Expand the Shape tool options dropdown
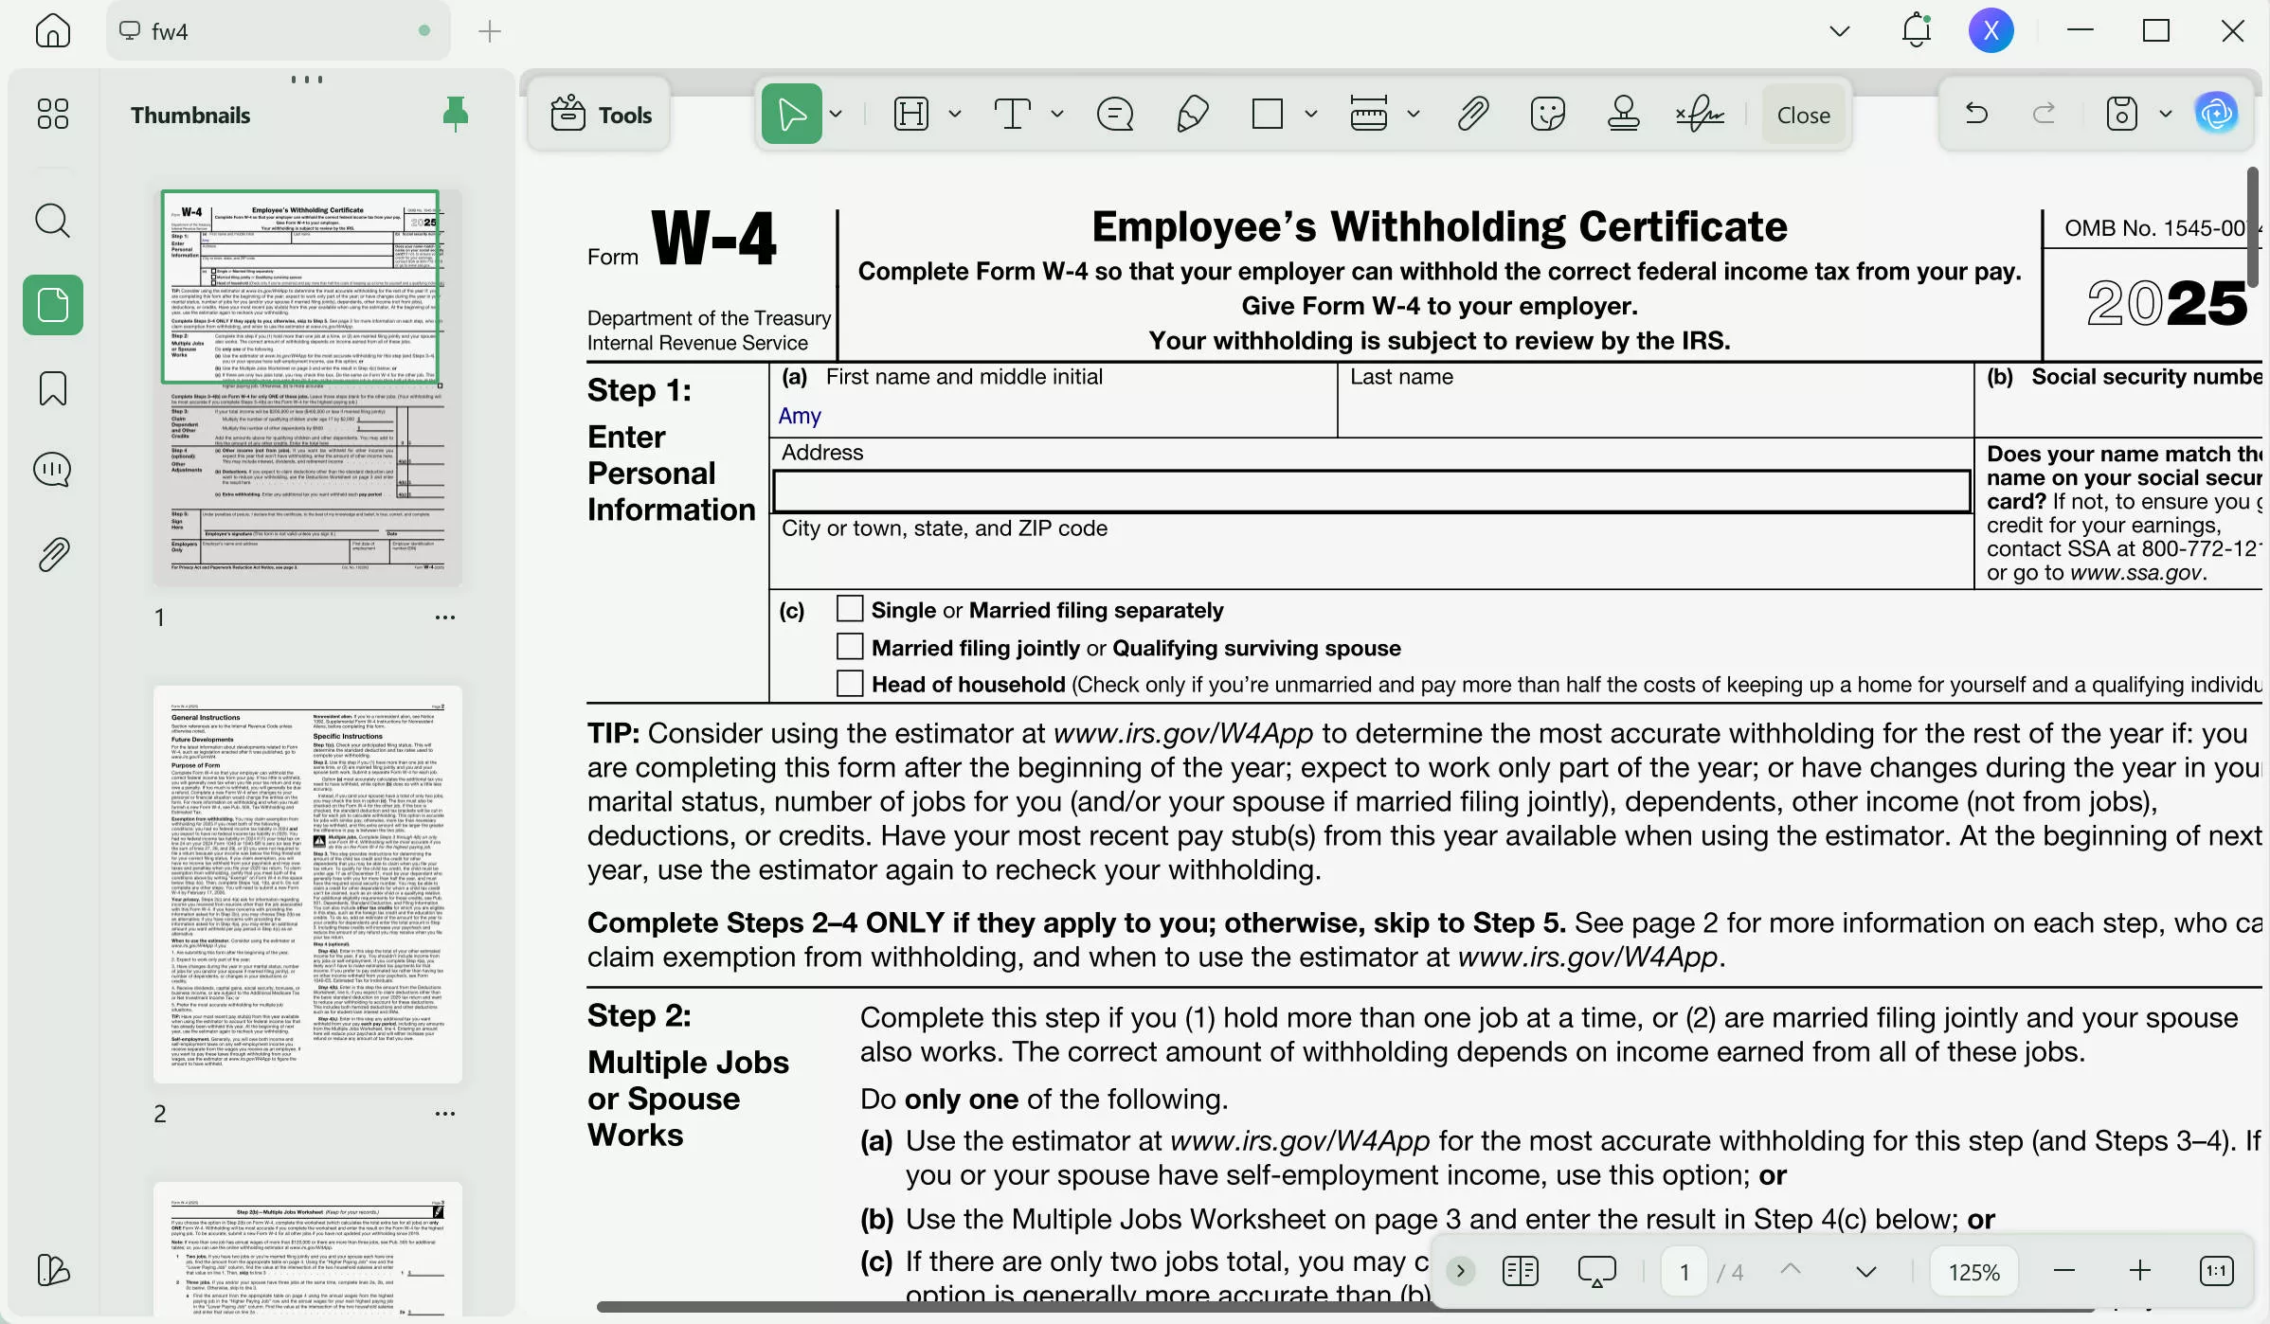 pyautogui.click(x=1312, y=113)
